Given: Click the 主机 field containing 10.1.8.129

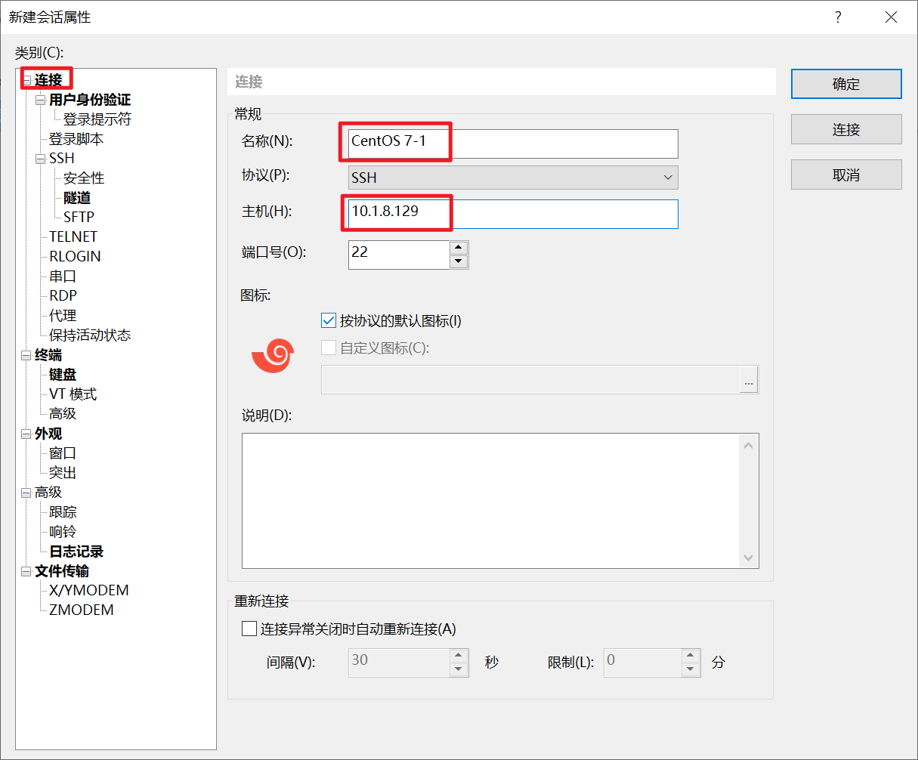Looking at the screenshot, I should 513,214.
